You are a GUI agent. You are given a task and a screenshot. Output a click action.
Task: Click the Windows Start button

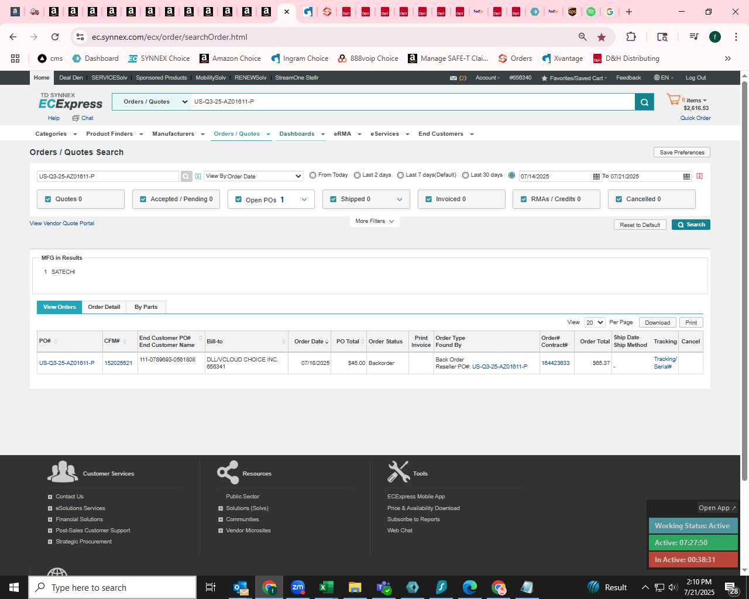pyautogui.click(x=14, y=587)
